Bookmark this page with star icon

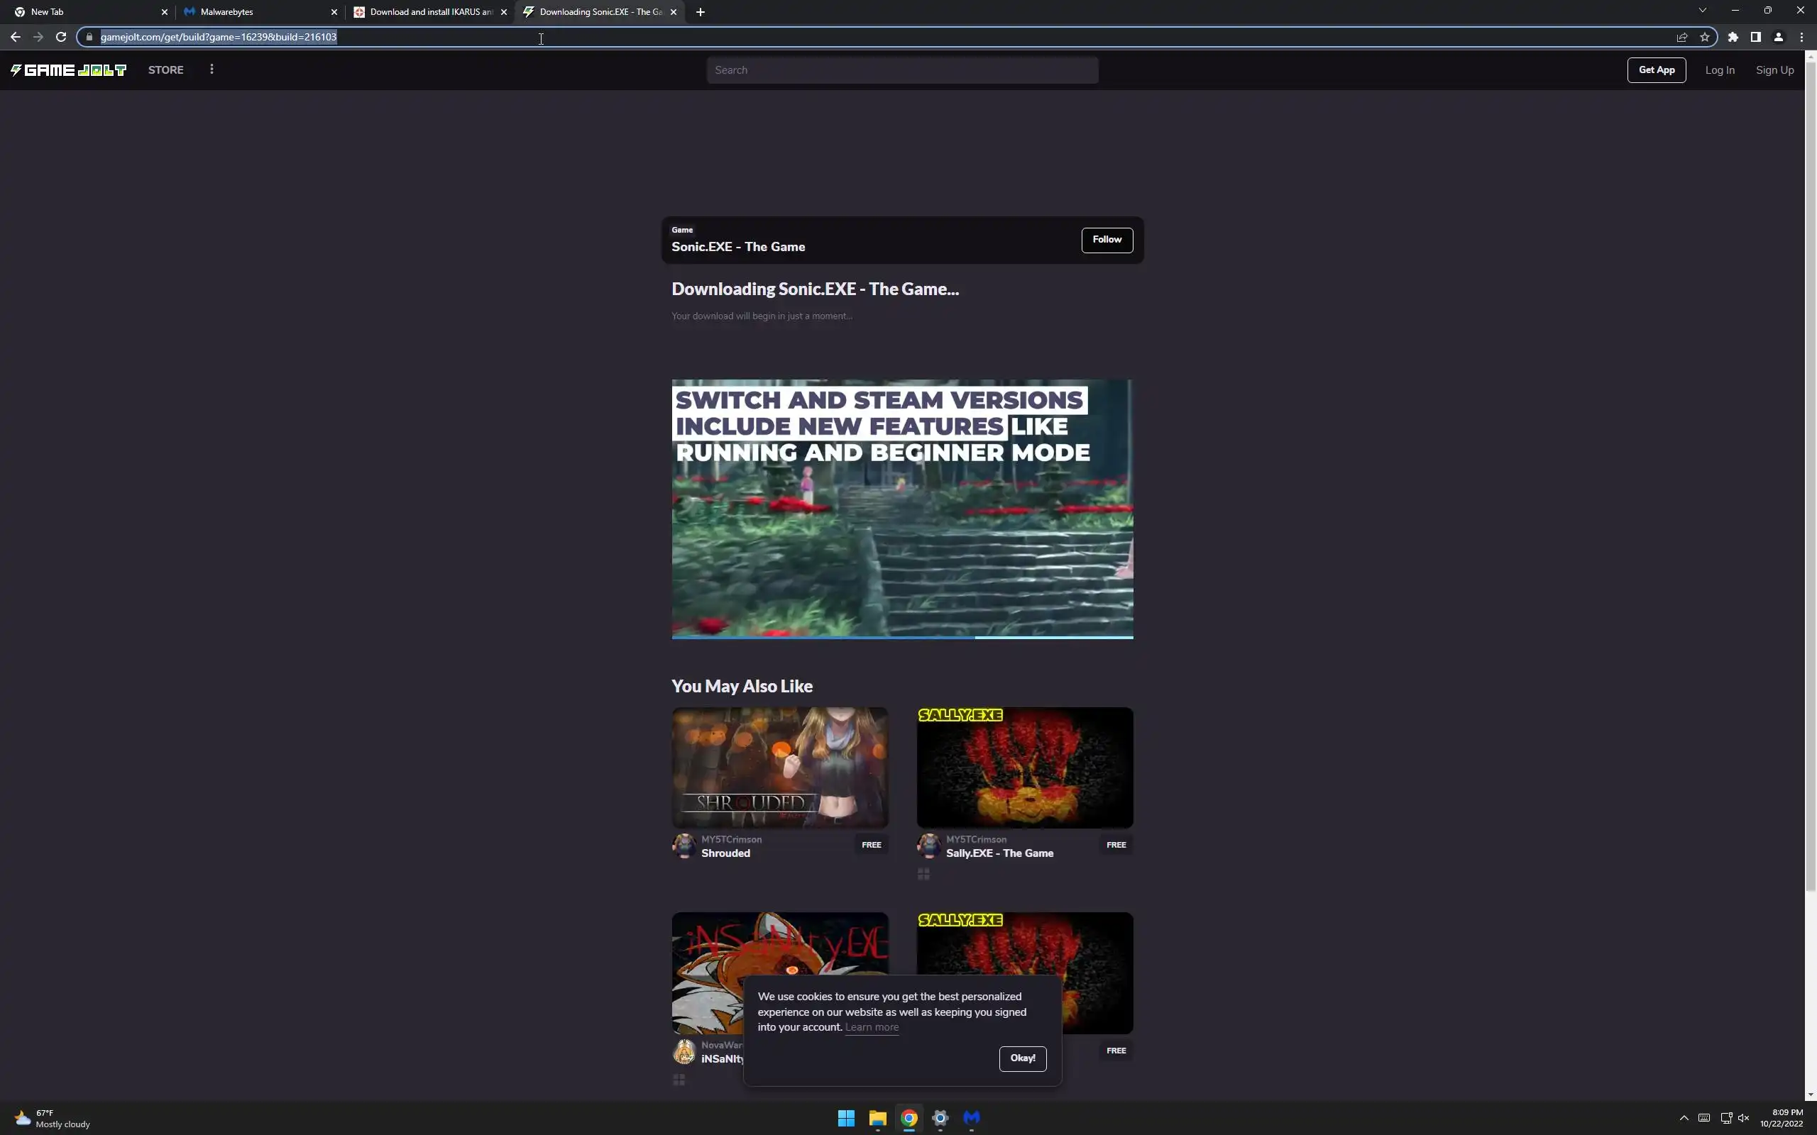pyautogui.click(x=1704, y=37)
